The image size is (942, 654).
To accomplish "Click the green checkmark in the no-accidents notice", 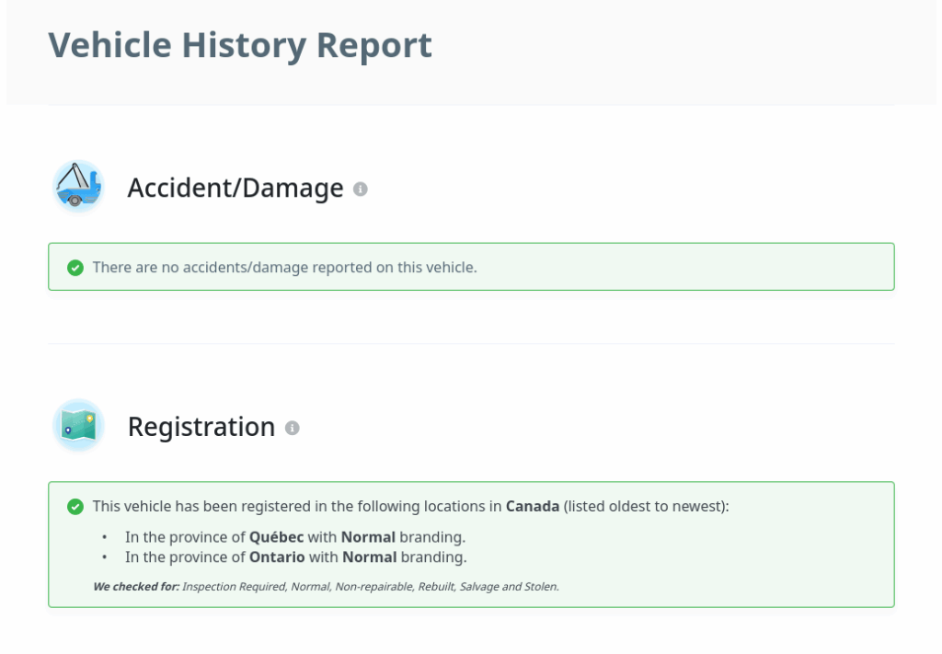I will (x=75, y=268).
